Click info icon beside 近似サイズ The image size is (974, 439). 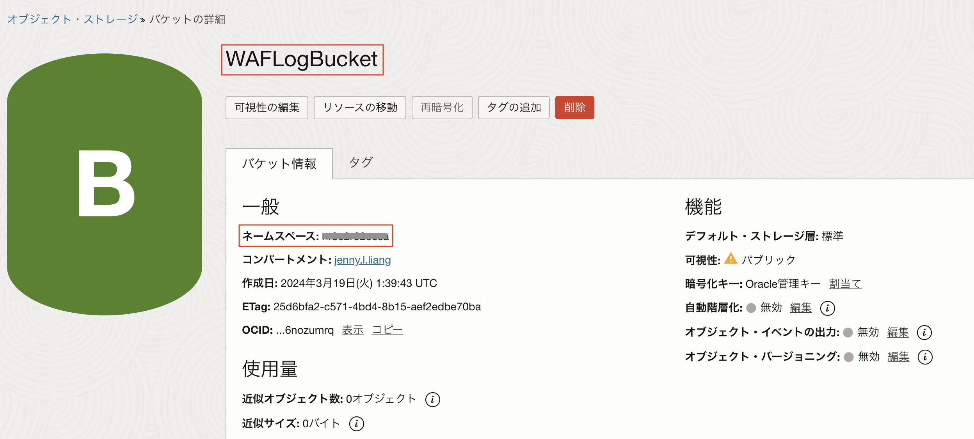[356, 423]
